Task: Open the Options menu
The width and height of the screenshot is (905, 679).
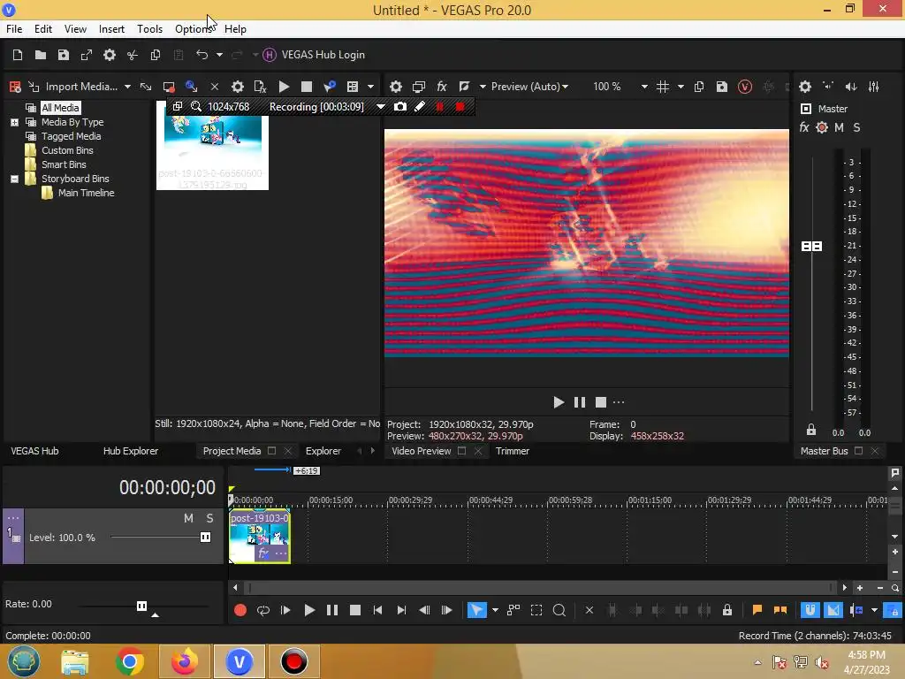Action: (194, 29)
